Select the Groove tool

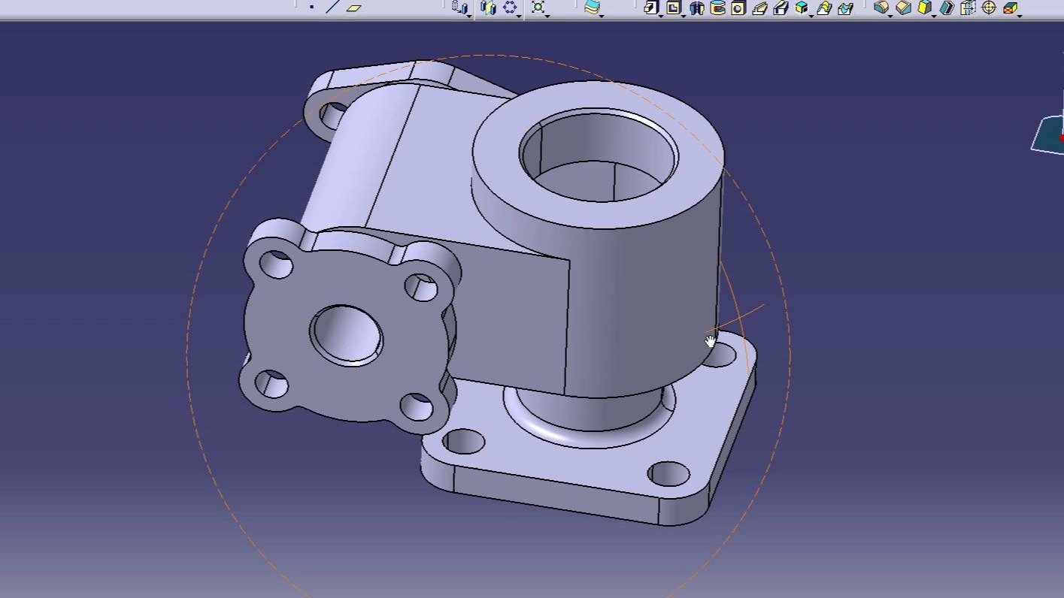pyautogui.click(x=718, y=8)
